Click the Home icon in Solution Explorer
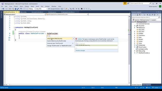Viewport: 162px width, 91px height. click(137, 15)
